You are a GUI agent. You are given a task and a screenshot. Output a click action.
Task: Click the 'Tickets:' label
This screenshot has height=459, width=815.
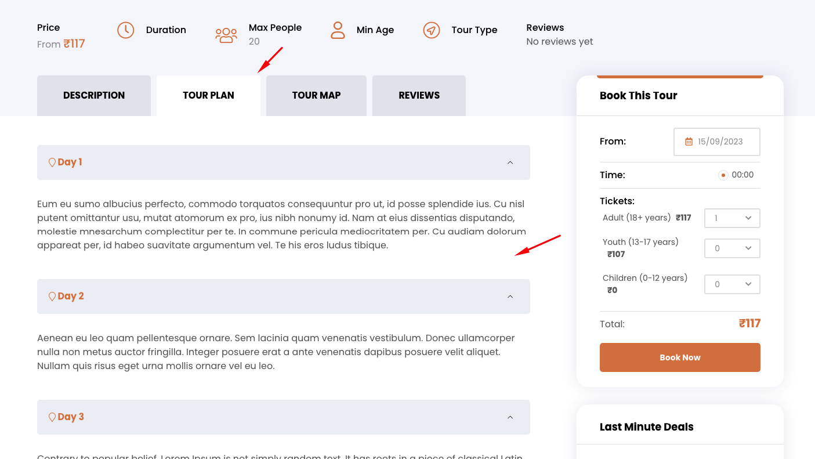pos(617,201)
